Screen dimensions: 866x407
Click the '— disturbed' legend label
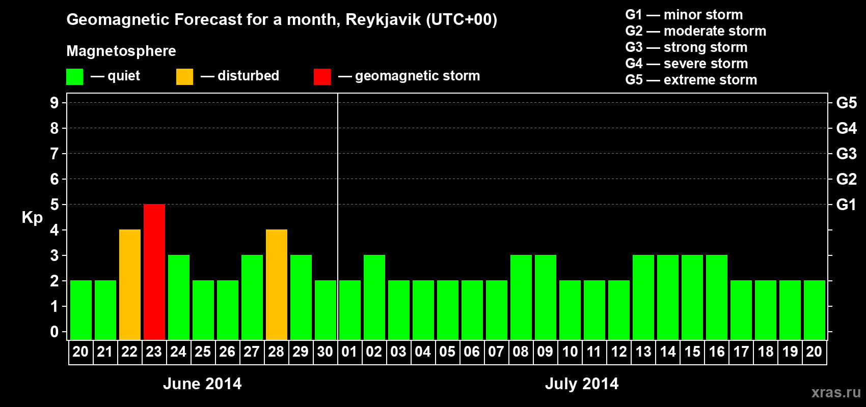pos(240,76)
